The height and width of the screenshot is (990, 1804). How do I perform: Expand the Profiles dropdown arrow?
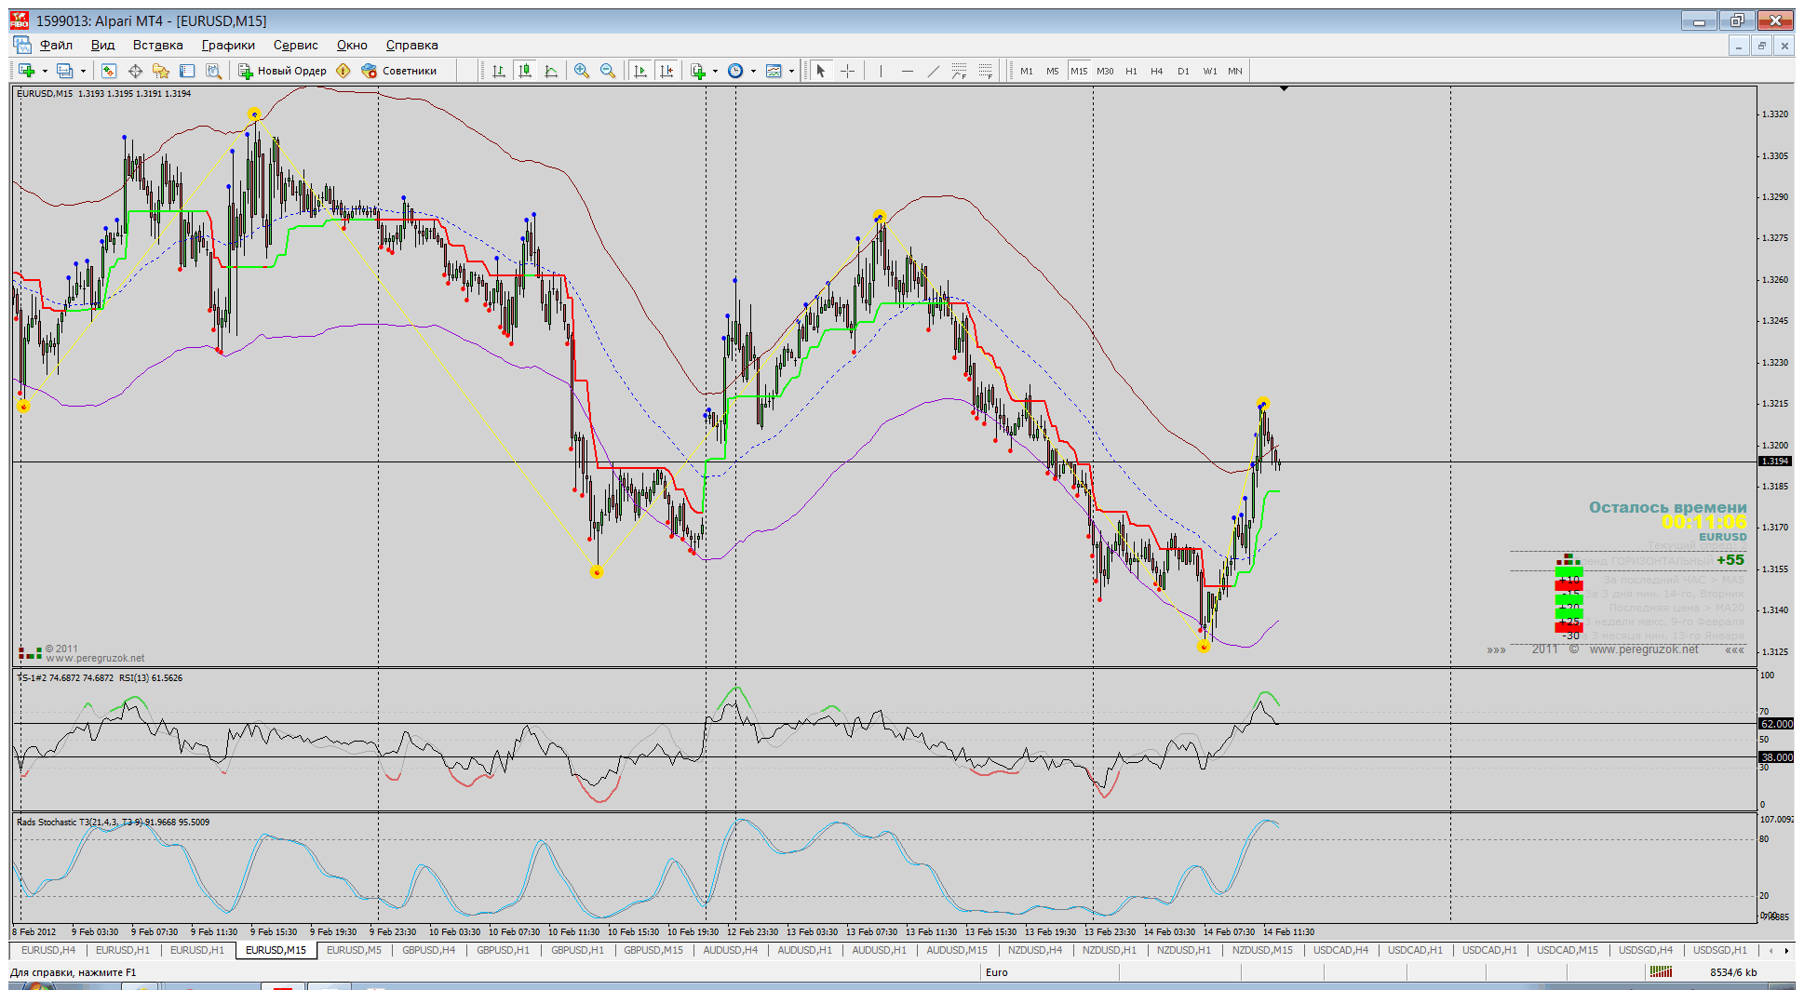pyautogui.click(x=83, y=71)
